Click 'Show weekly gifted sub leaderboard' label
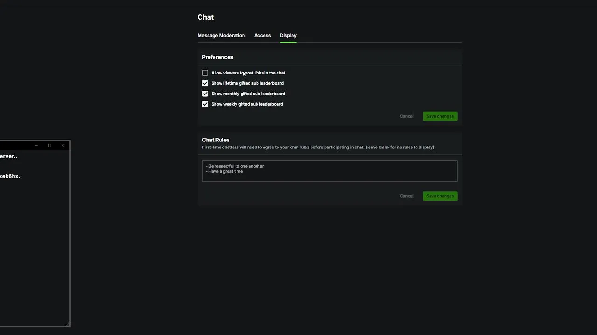 pyautogui.click(x=247, y=104)
